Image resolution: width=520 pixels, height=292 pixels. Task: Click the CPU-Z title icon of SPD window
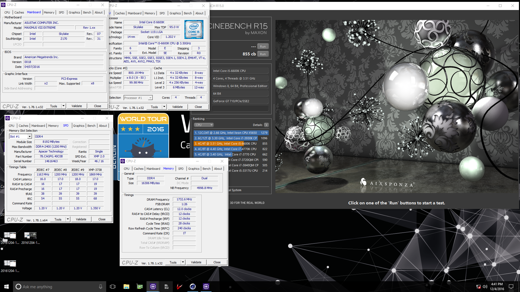pos(8,118)
